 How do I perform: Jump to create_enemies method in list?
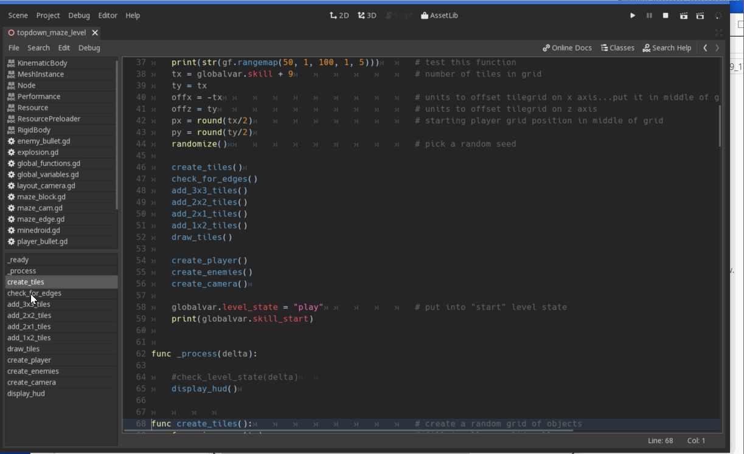[61, 371]
